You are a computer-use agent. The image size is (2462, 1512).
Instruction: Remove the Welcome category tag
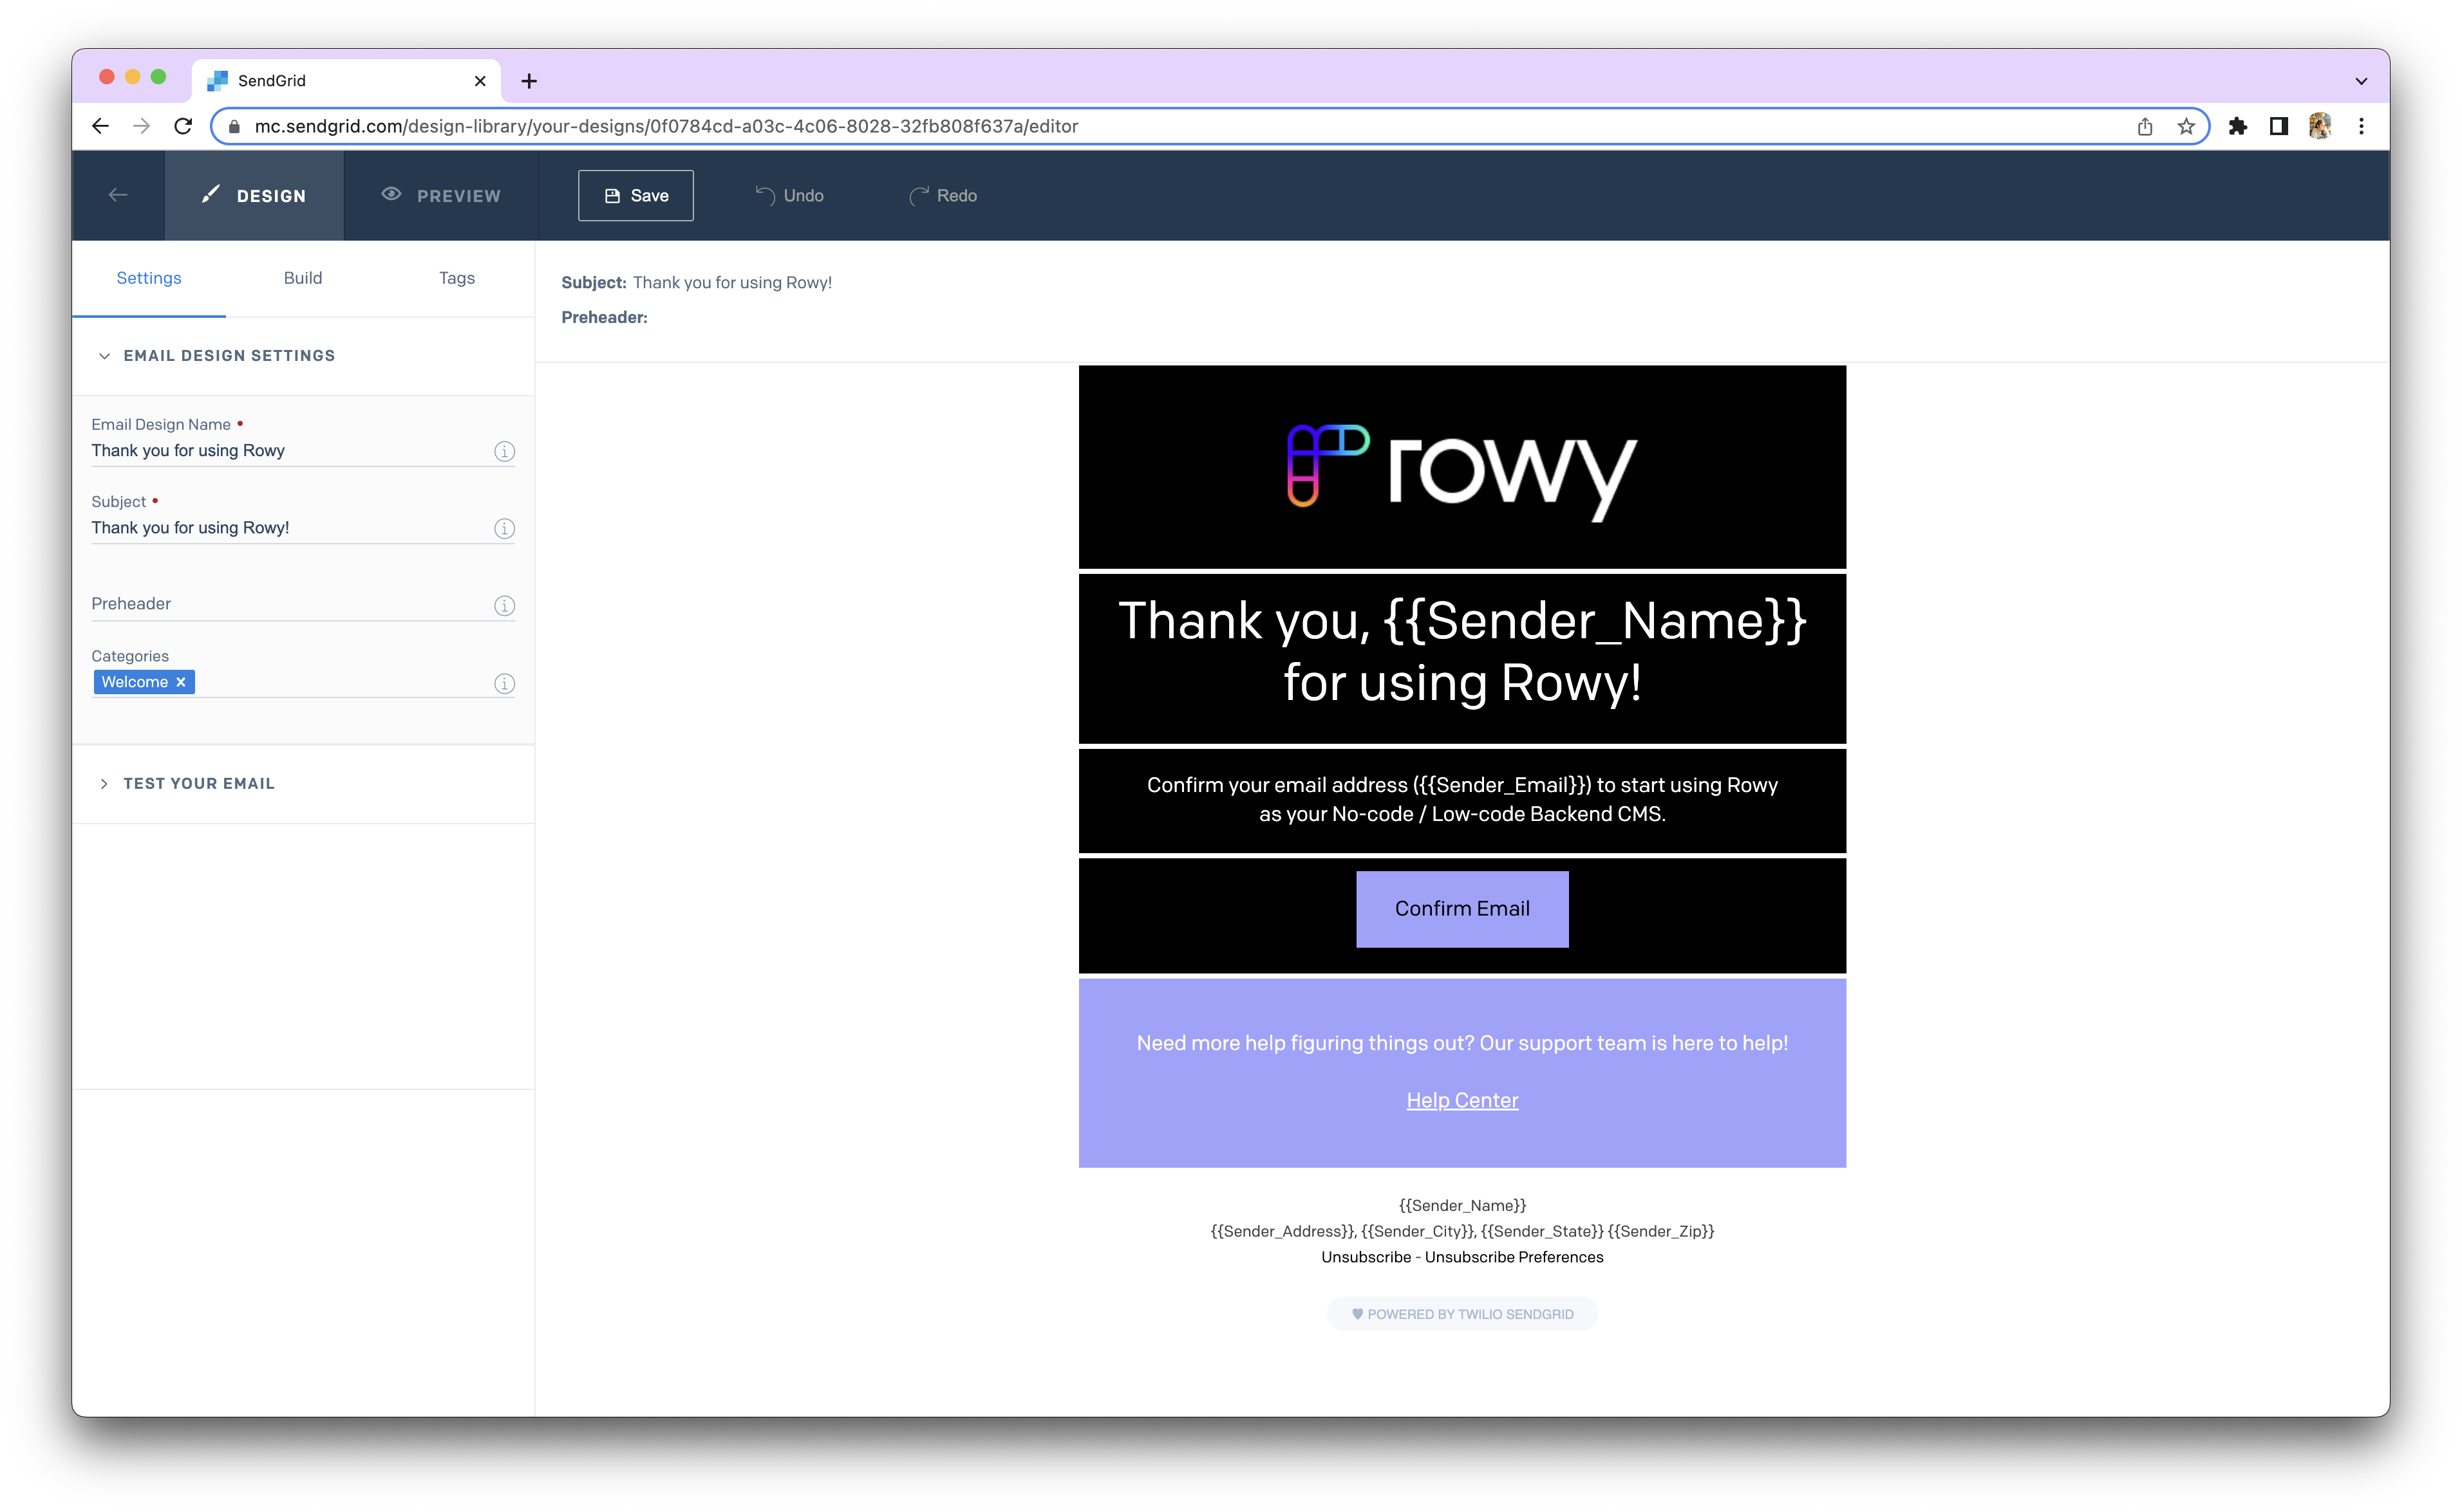pos(181,682)
